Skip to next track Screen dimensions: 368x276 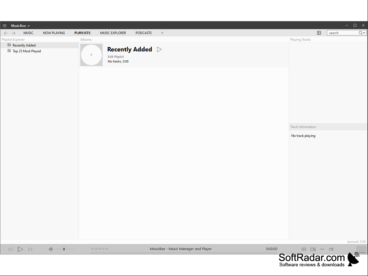tap(30, 249)
